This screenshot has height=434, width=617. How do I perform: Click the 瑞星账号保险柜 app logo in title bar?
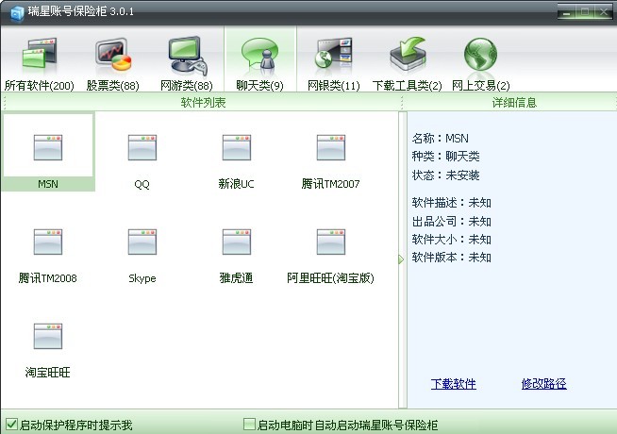pos(17,12)
